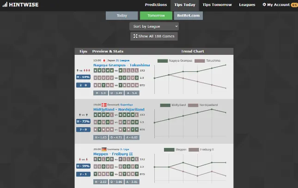Open Nagoya Grampus - Tokushima match link
Viewport: 298px width, 188px height.
pos(122,65)
